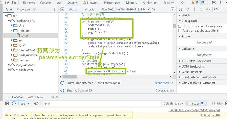Toggle the device toolbar icon
The width and height of the screenshot is (227, 119).
(x=14, y=3)
